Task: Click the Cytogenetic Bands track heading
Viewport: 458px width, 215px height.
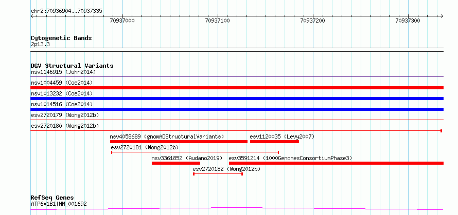Action: (x=61, y=38)
